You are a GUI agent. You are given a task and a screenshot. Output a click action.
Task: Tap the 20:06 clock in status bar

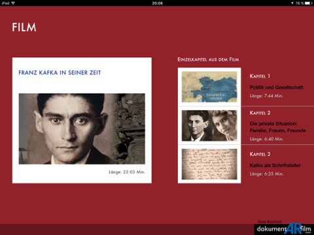(x=158, y=3)
